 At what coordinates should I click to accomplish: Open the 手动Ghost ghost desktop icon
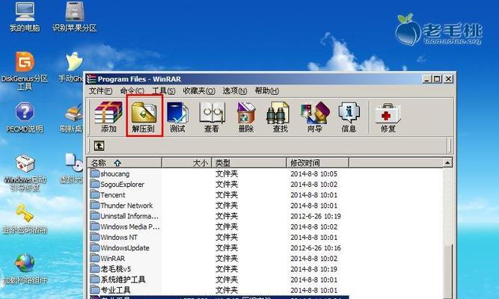pos(72,67)
